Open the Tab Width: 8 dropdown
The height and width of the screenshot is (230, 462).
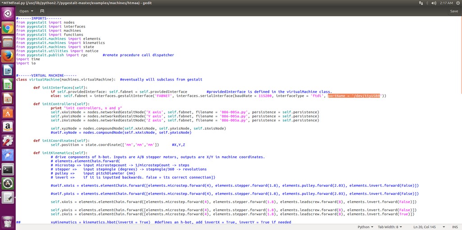coord(389,227)
